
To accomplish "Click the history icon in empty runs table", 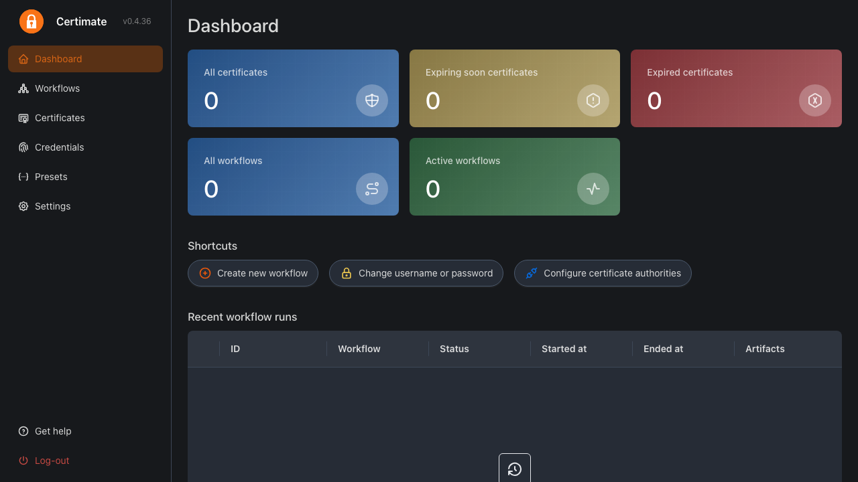I will tap(515, 469).
